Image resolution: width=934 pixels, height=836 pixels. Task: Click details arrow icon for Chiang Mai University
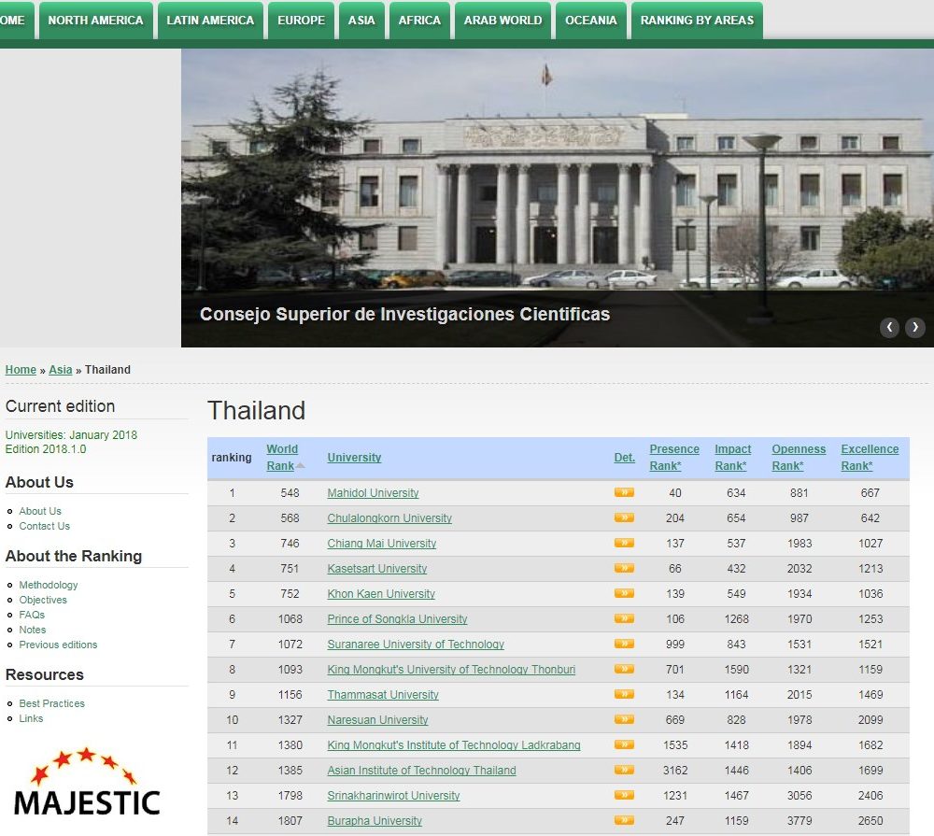(624, 543)
